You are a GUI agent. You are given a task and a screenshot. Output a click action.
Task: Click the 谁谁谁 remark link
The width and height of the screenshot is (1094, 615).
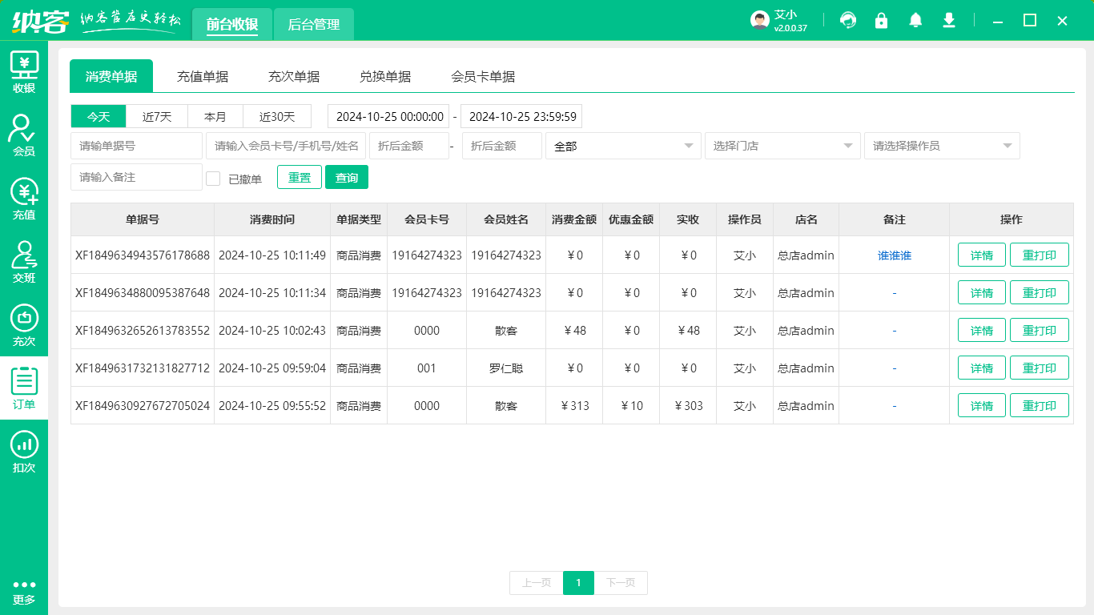895,255
